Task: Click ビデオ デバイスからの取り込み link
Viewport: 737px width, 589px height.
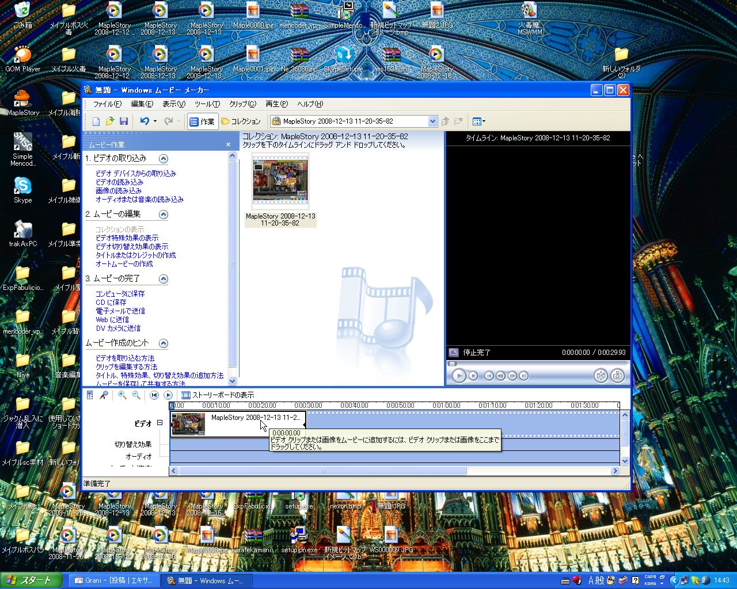Action: (x=136, y=174)
